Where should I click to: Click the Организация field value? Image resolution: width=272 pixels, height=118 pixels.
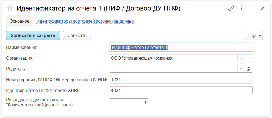tap(173, 58)
